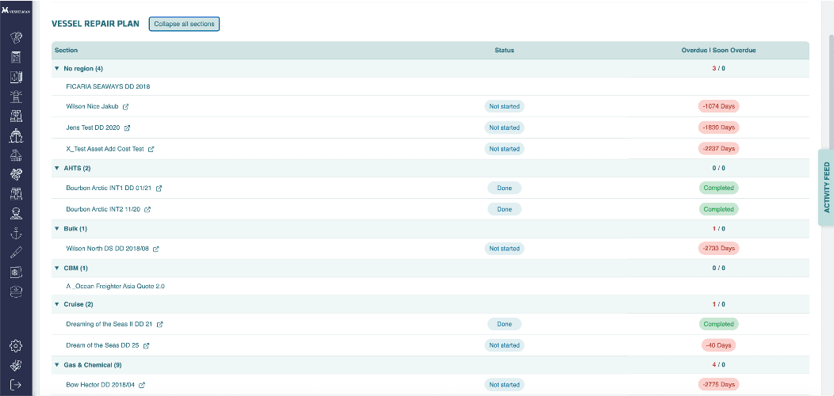
Task: Select crossed tools icon below the sailboat
Action: click(16, 174)
